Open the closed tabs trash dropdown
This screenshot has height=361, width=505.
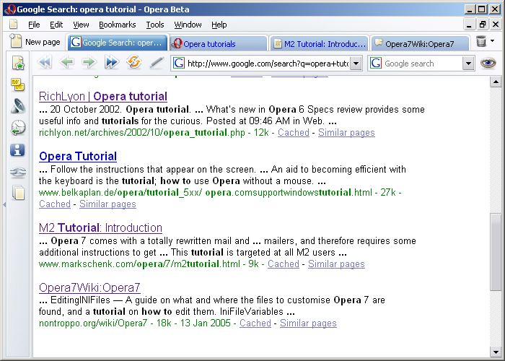pos(493,42)
